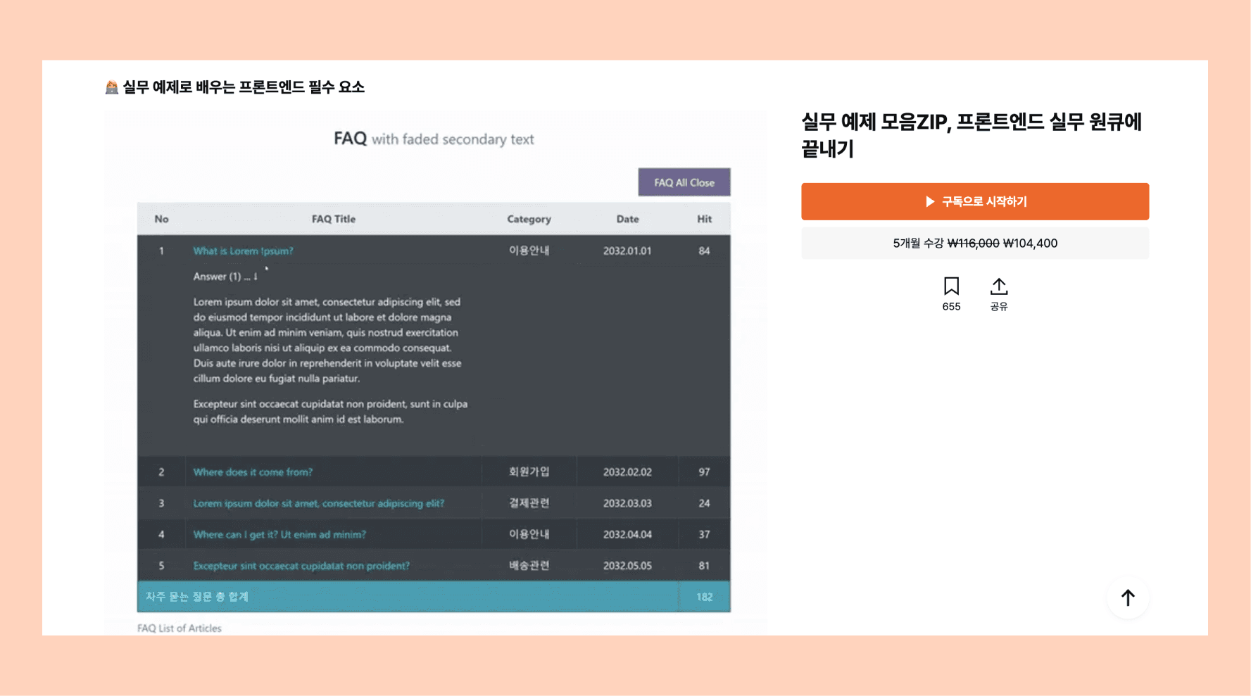Click the 'Date' column header

tap(627, 219)
